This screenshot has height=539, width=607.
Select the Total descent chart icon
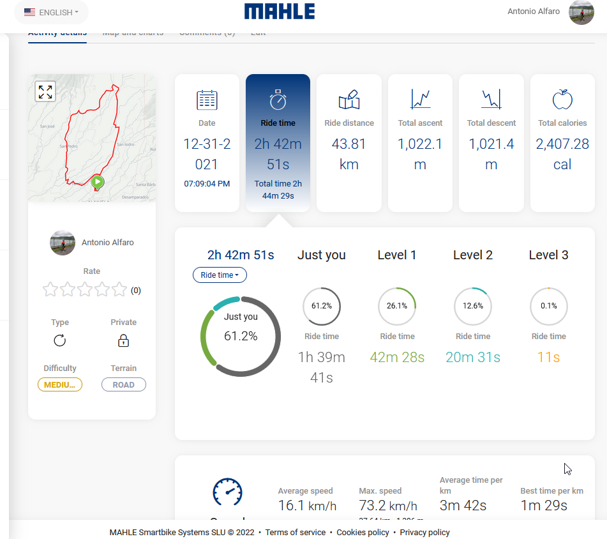coord(491,99)
